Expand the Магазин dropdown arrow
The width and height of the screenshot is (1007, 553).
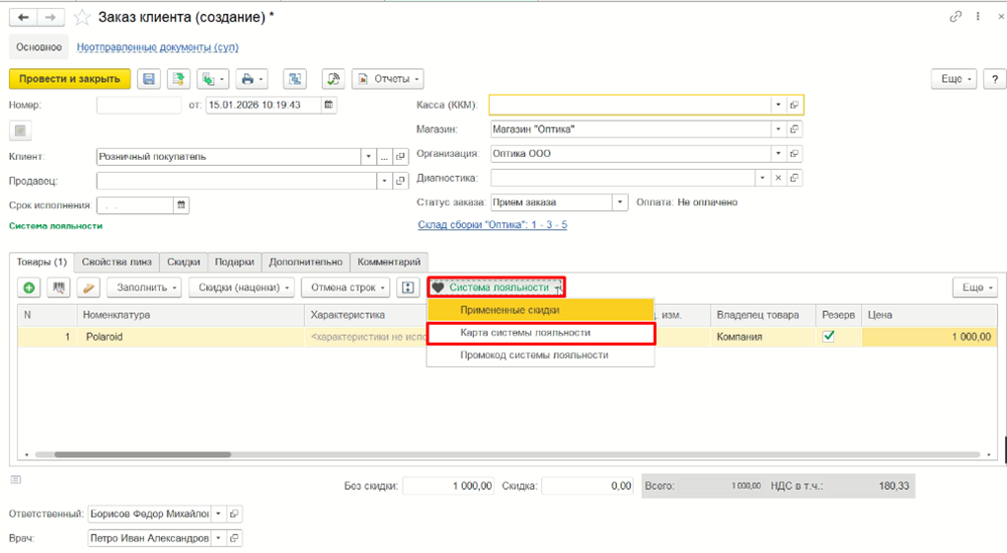(778, 129)
